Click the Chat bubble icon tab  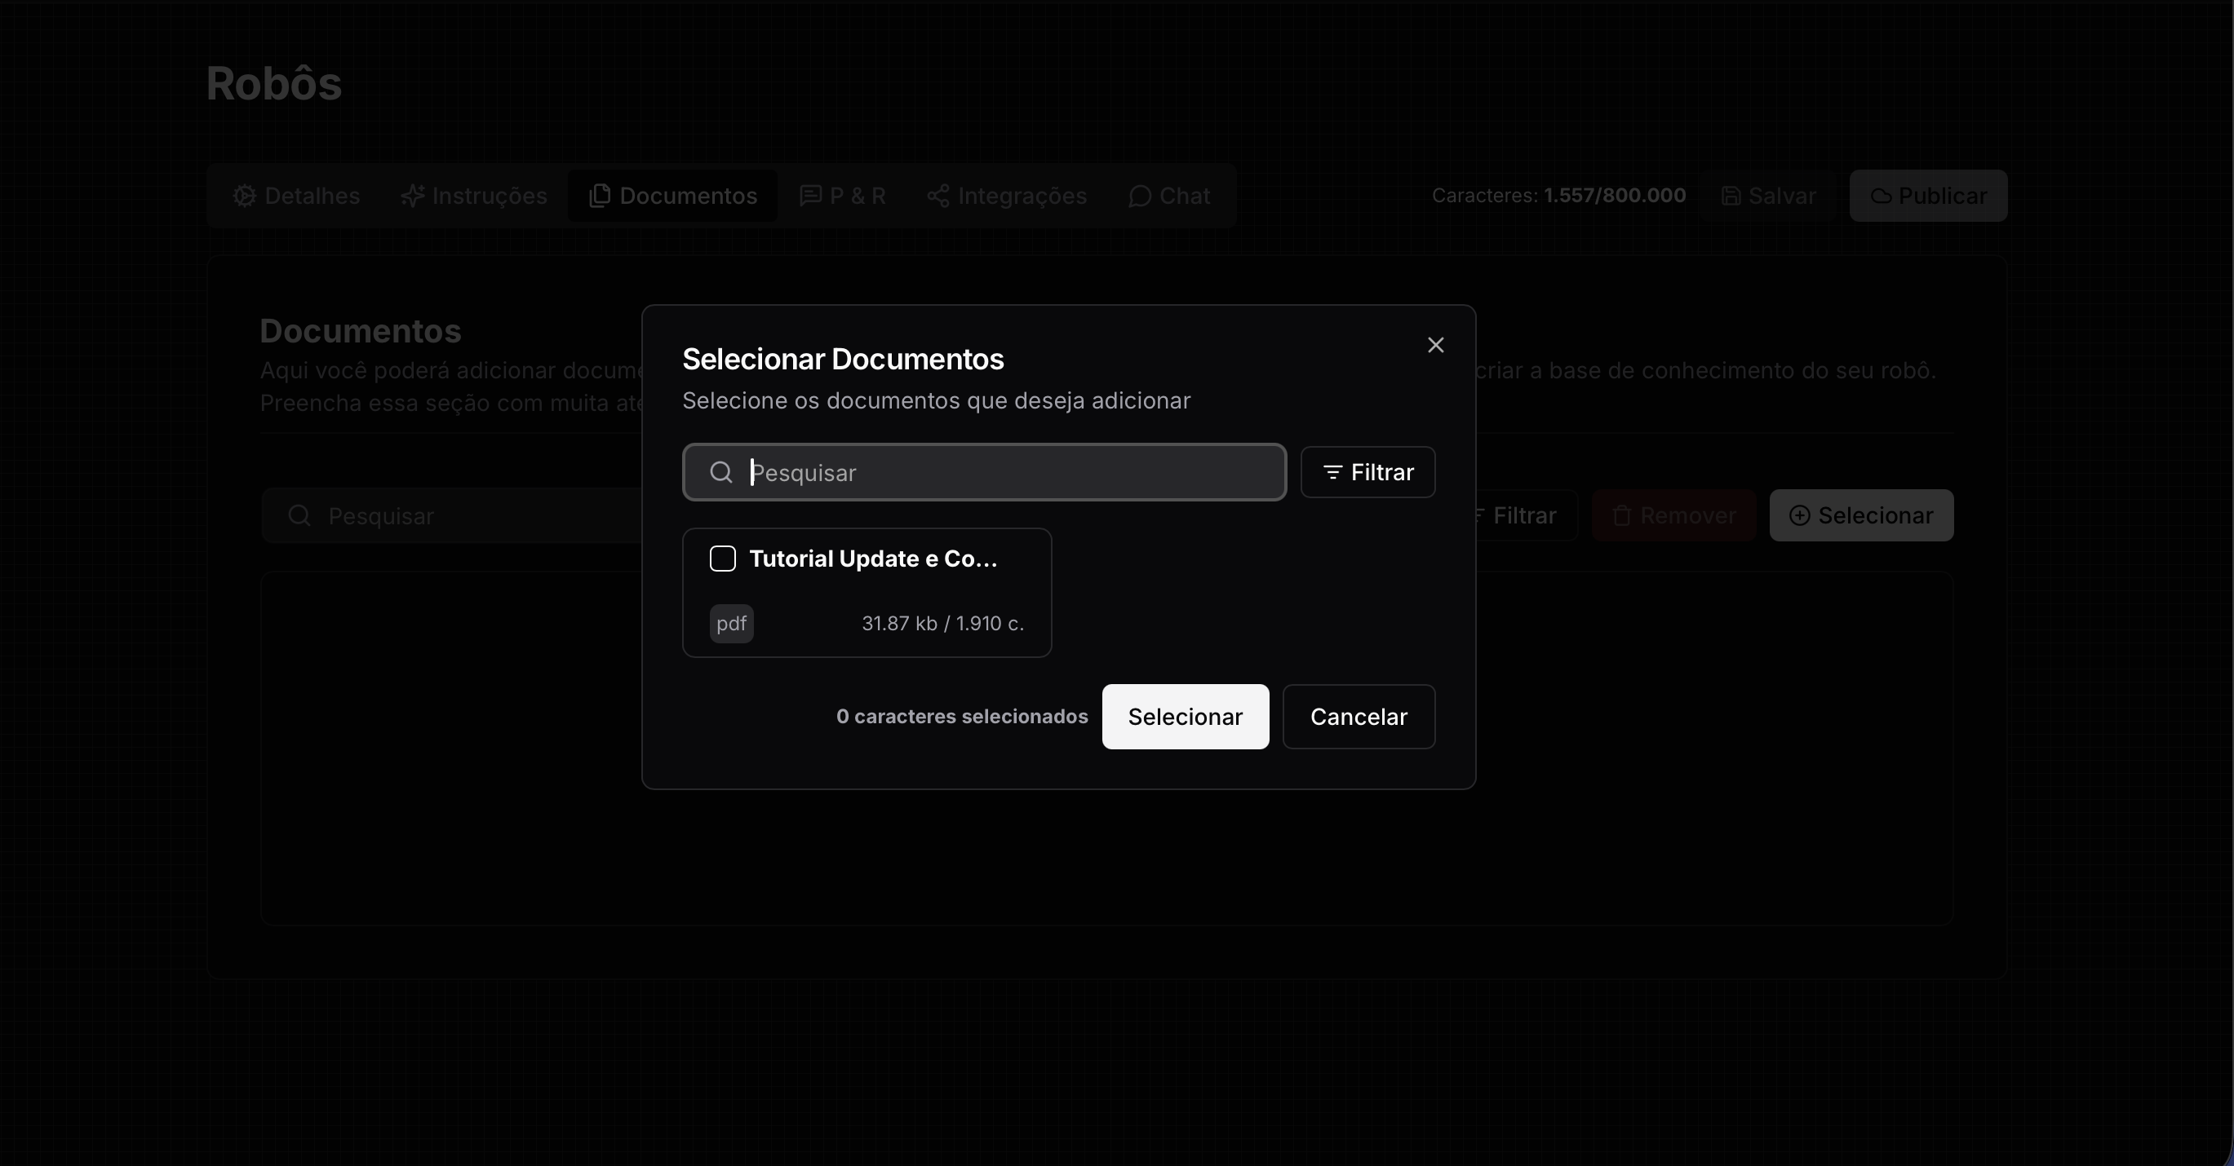[1140, 196]
